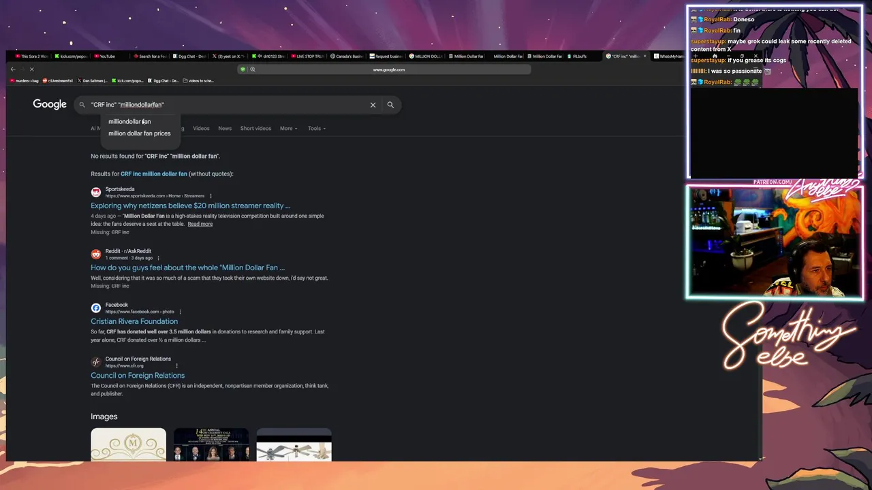The width and height of the screenshot is (872, 490).
Task: Open Sportskeeda result three-dot menu
Action: click(x=211, y=196)
